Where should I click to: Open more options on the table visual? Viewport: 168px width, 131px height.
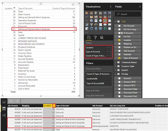77,4
